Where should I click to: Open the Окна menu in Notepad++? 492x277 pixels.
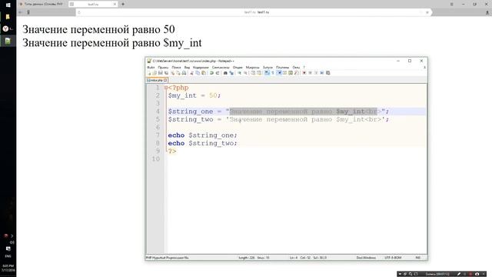pyautogui.click(x=296, y=67)
